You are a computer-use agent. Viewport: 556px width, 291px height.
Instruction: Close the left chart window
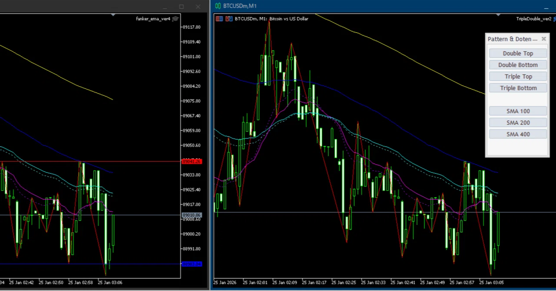pos(198,7)
